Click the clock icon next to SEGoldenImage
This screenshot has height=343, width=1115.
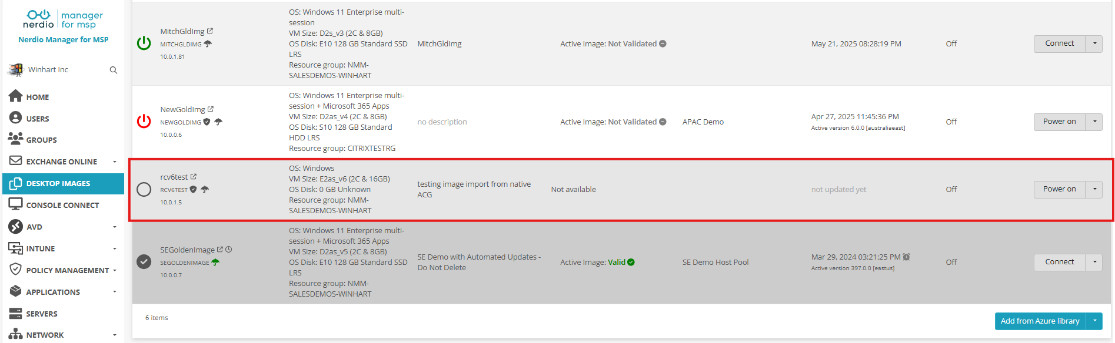pos(229,250)
